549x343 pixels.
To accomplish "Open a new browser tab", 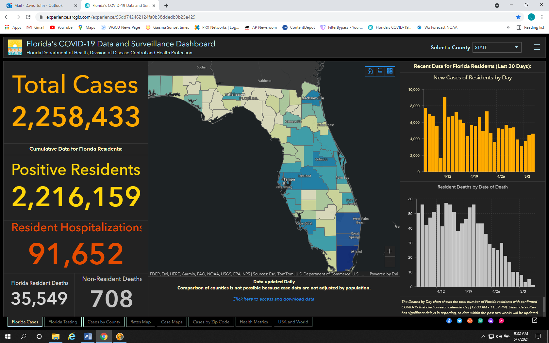I will point(166,6).
